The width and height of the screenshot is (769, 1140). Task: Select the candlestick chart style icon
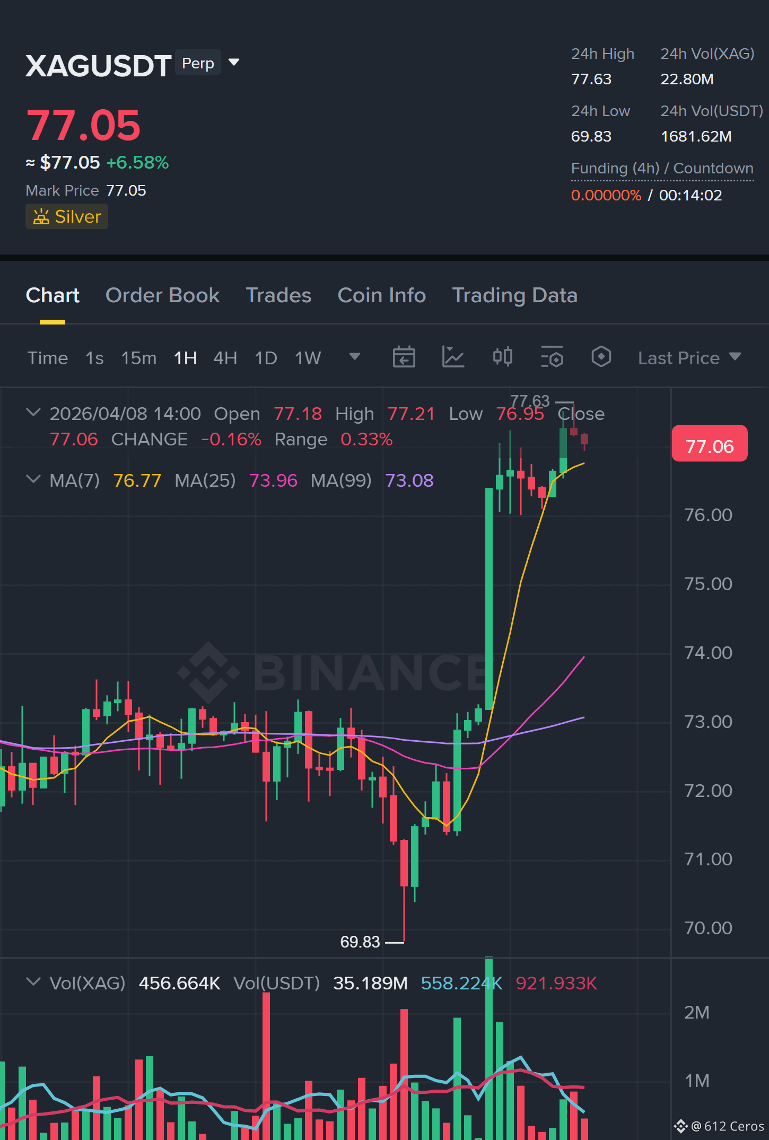pyautogui.click(x=502, y=357)
